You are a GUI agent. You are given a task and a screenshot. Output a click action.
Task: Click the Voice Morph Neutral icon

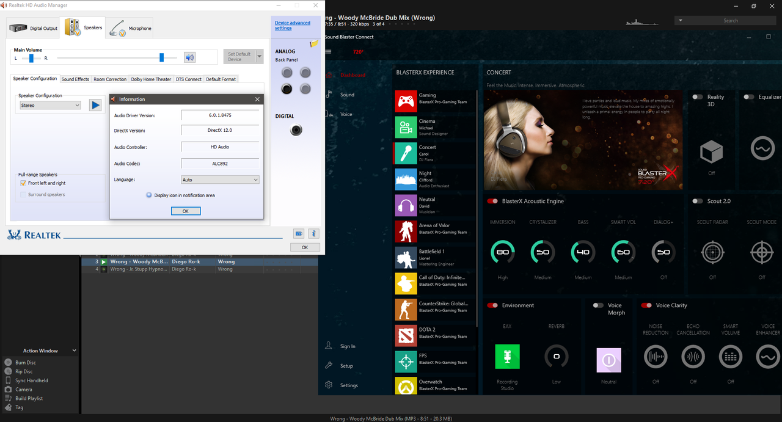coord(608,360)
